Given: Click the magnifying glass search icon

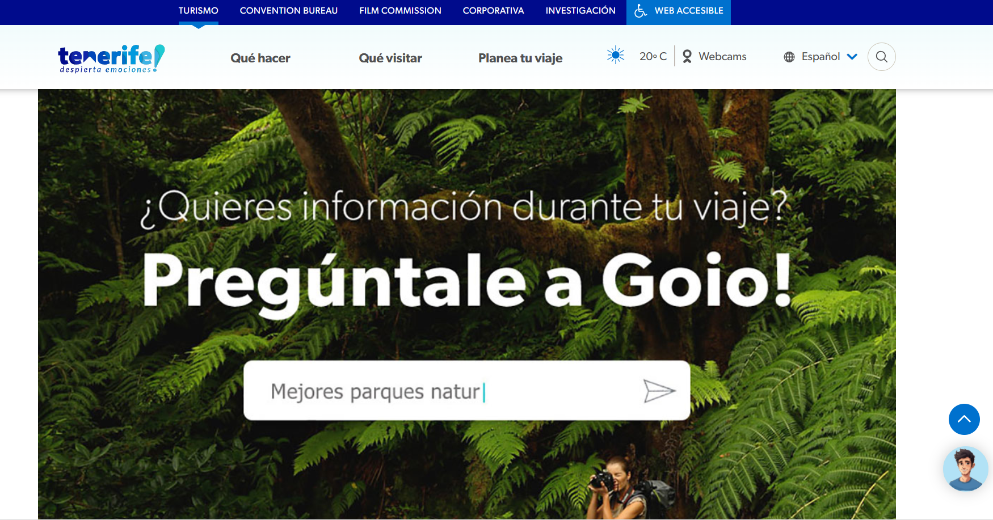Looking at the screenshot, I should click(881, 57).
